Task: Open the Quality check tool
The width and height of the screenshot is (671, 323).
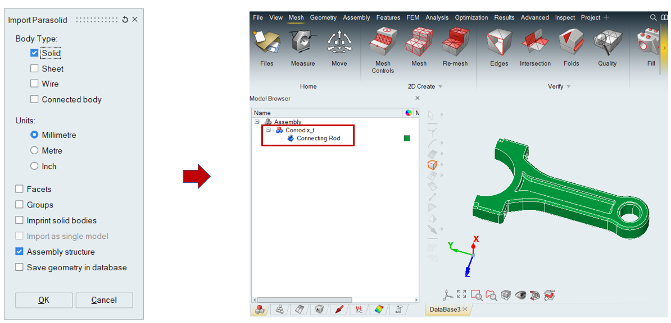Action: (607, 44)
